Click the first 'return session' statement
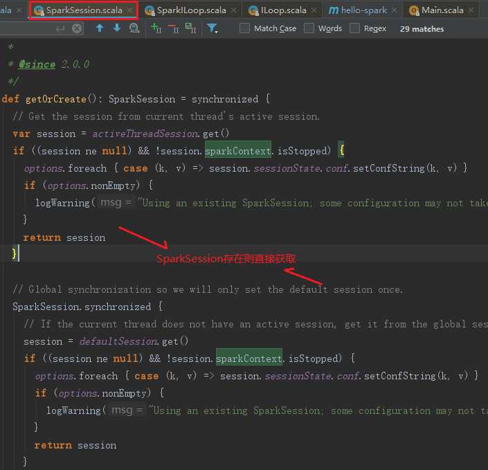Viewport: 488px width, 470px height. [64, 238]
